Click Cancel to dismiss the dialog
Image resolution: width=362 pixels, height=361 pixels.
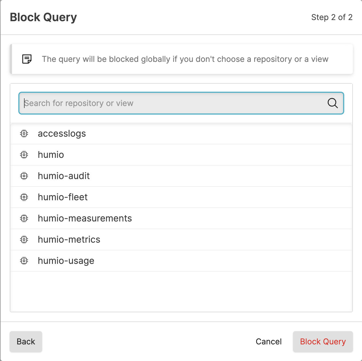[268, 342]
